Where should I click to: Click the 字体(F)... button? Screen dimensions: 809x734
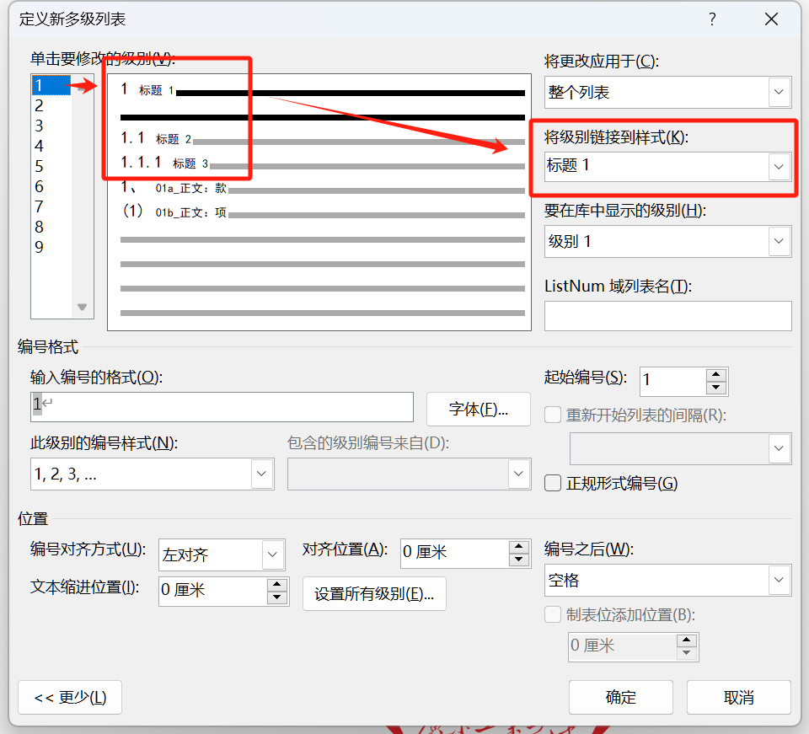click(x=479, y=409)
